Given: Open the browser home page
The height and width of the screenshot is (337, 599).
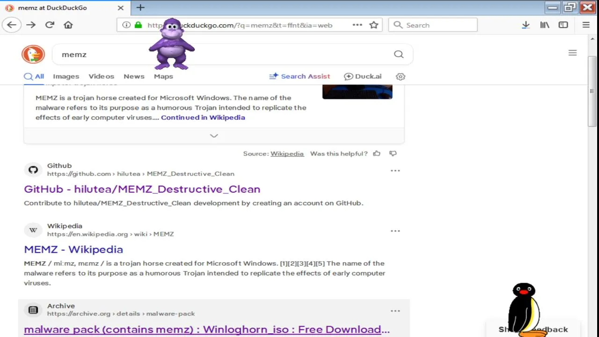Looking at the screenshot, I should point(68,25).
